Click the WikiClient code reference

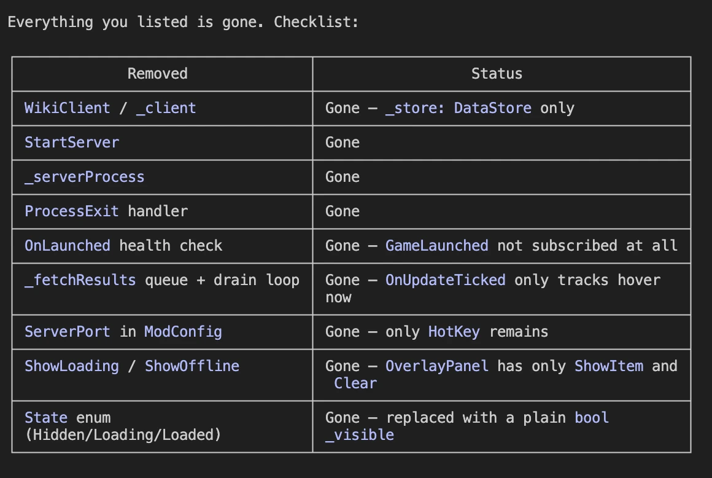[67, 108]
